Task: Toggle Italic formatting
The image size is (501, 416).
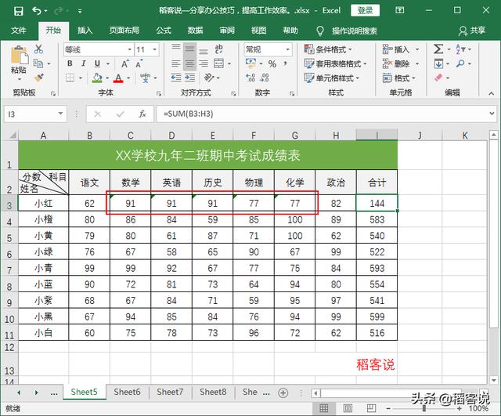Action: (x=84, y=63)
